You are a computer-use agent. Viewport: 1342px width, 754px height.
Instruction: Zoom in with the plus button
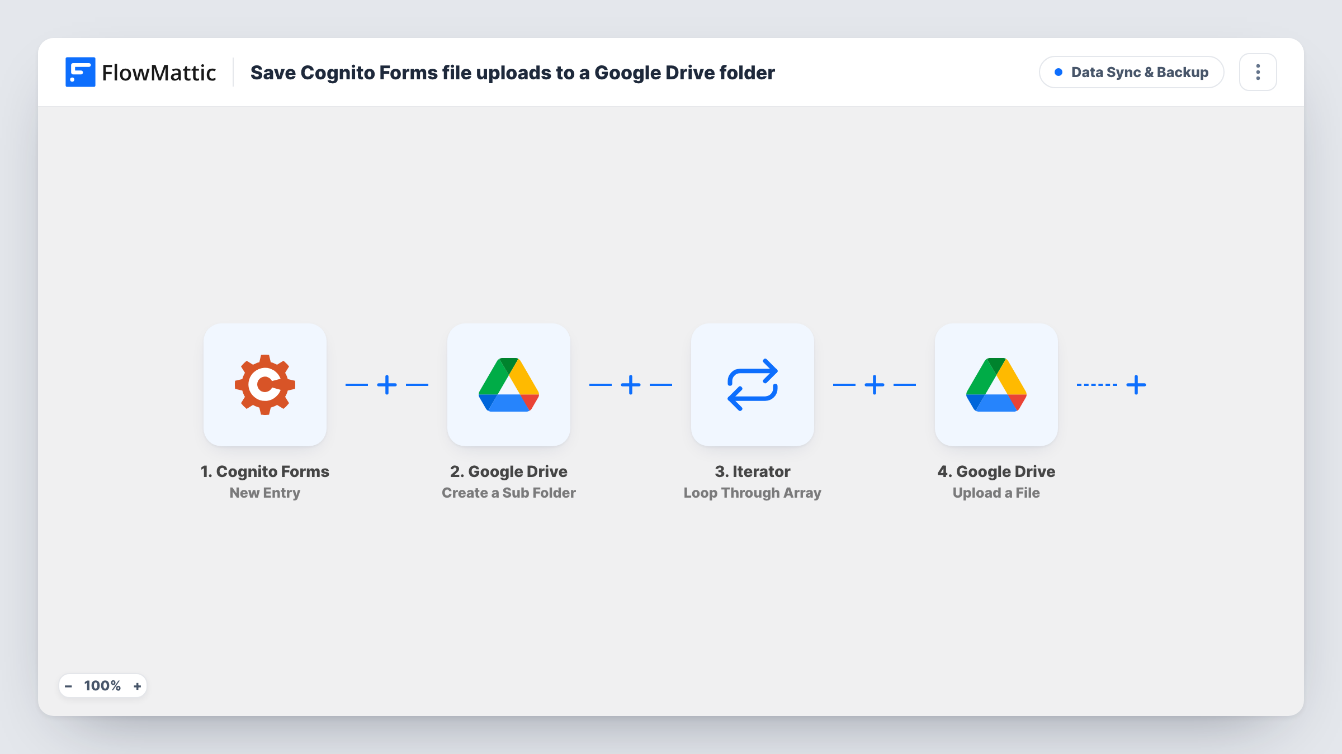pyautogui.click(x=137, y=686)
